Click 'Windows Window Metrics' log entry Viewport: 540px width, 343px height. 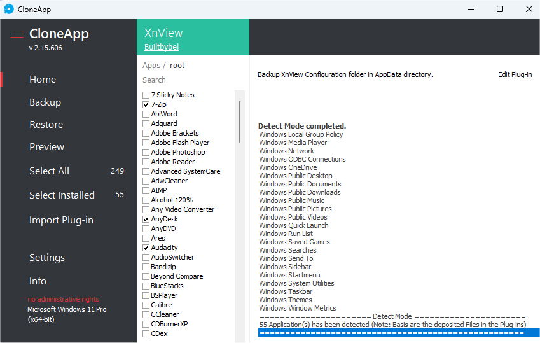[298, 308]
